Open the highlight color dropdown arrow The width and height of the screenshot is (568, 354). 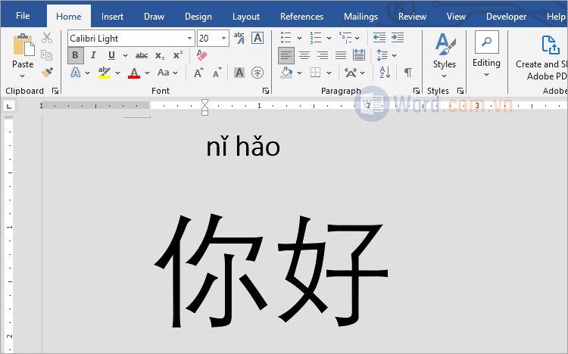pos(117,73)
